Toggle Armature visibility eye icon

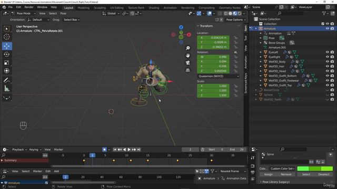[328, 28]
